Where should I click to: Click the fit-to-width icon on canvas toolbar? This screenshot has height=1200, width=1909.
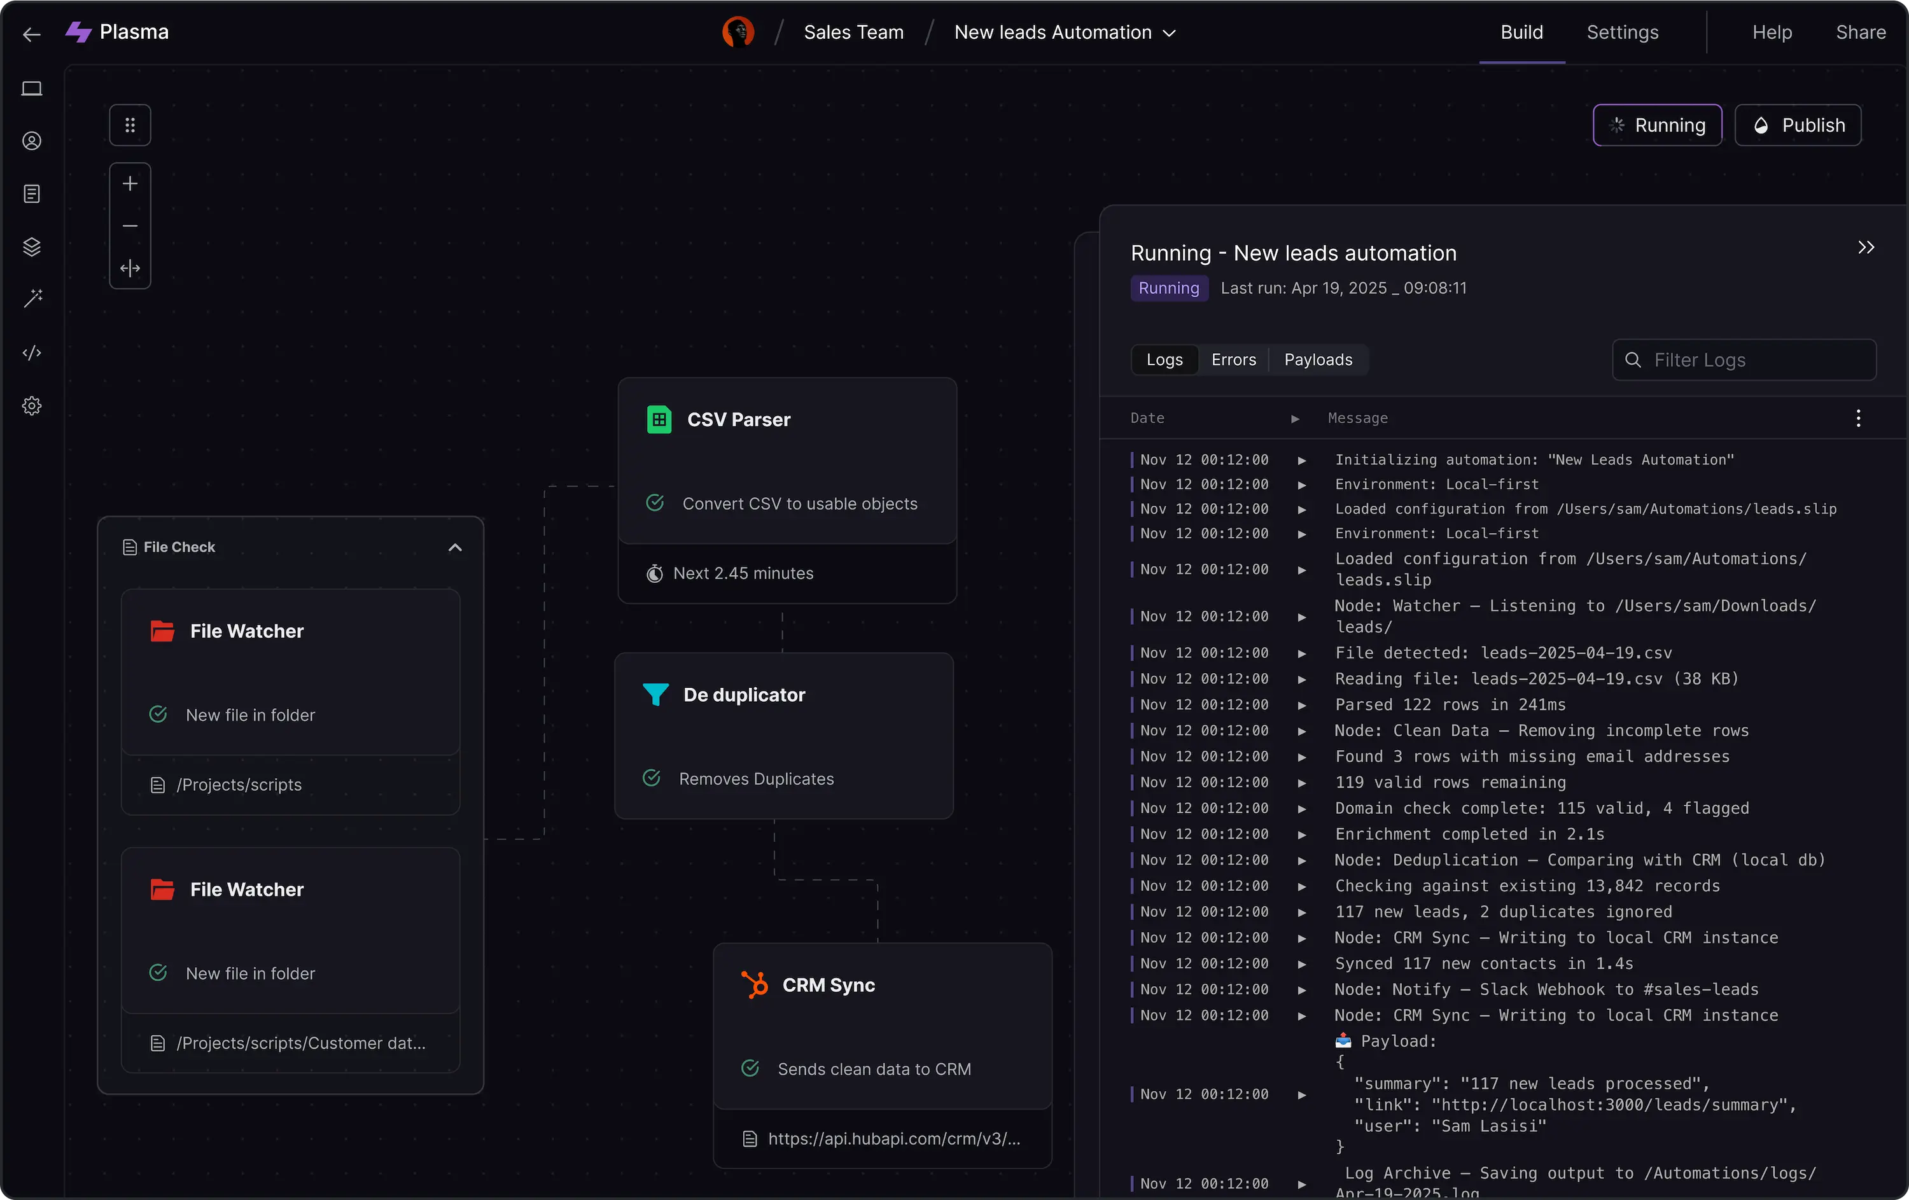point(129,268)
